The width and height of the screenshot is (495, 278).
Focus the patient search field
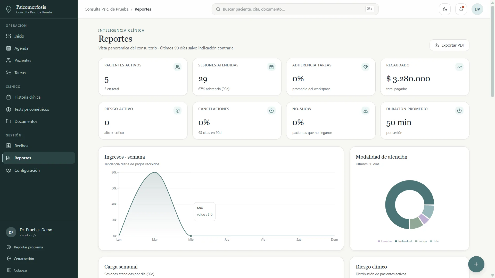pyautogui.click(x=295, y=9)
